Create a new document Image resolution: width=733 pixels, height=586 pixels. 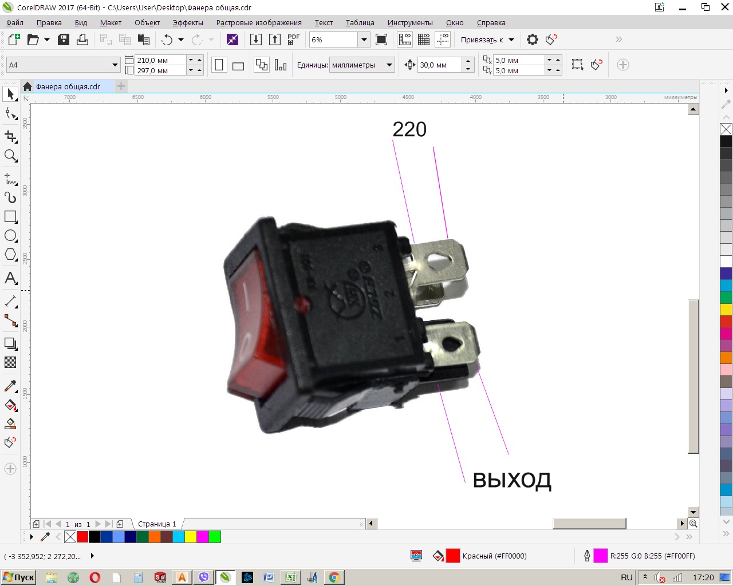click(x=14, y=39)
